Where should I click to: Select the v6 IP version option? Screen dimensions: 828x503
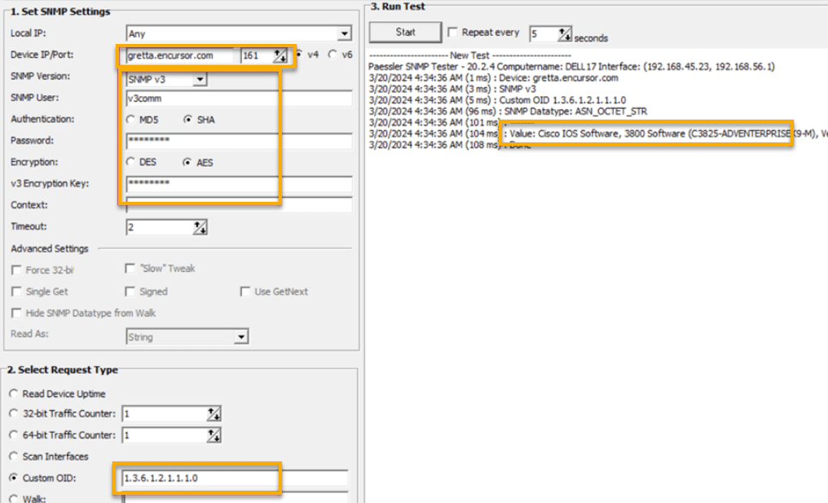(x=333, y=55)
